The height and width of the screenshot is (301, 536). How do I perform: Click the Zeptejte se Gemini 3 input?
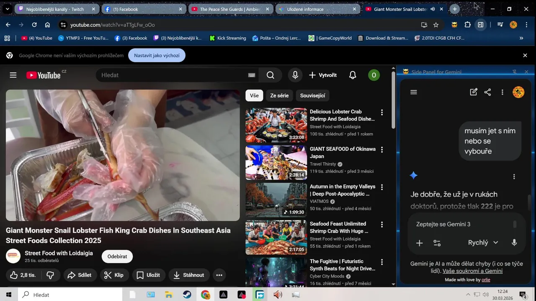point(463,224)
